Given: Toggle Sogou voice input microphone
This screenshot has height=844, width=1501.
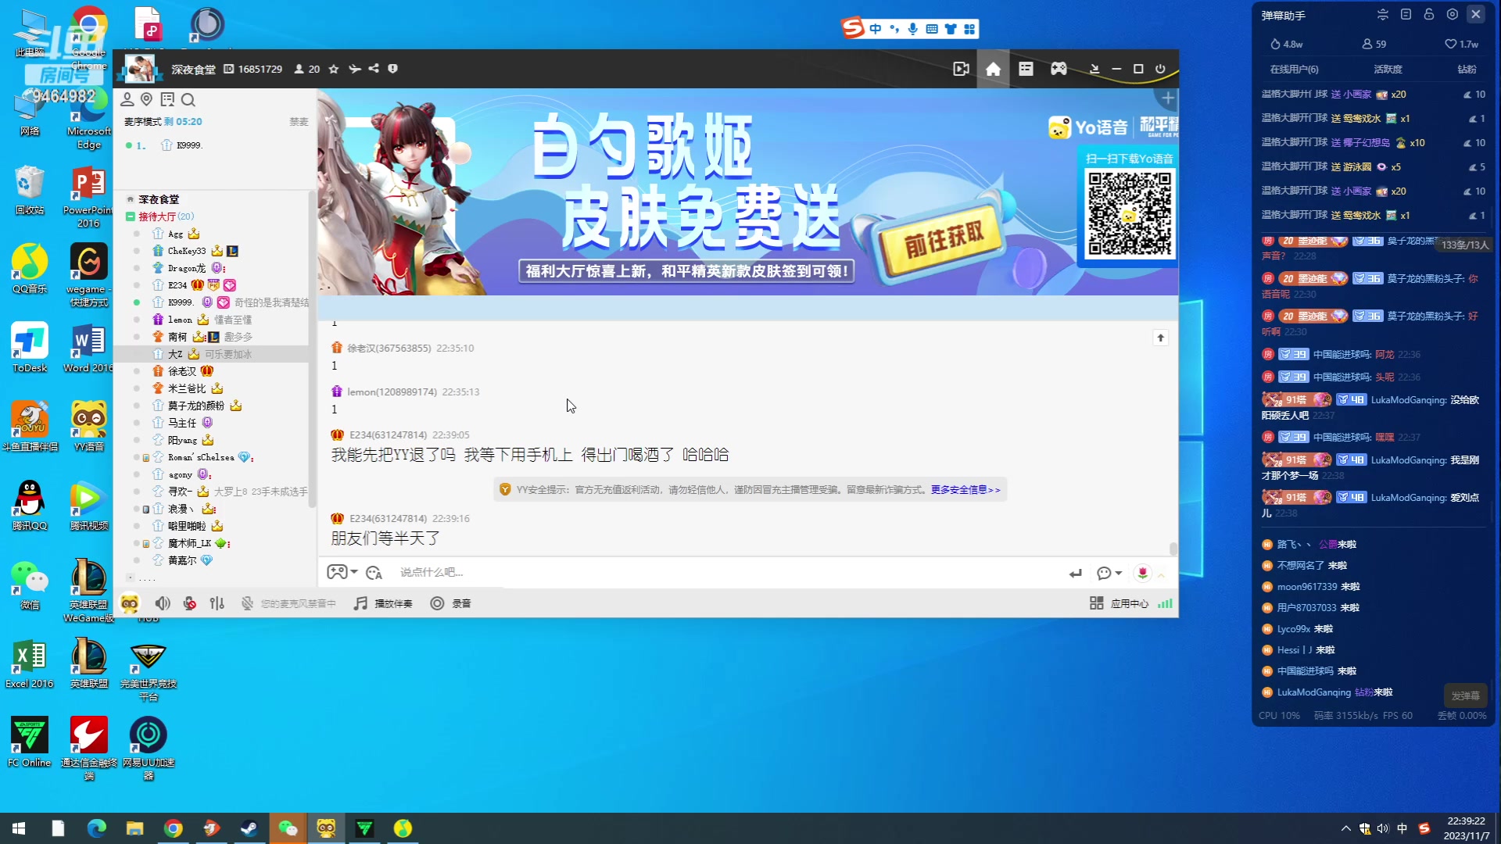Looking at the screenshot, I should [912, 29].
